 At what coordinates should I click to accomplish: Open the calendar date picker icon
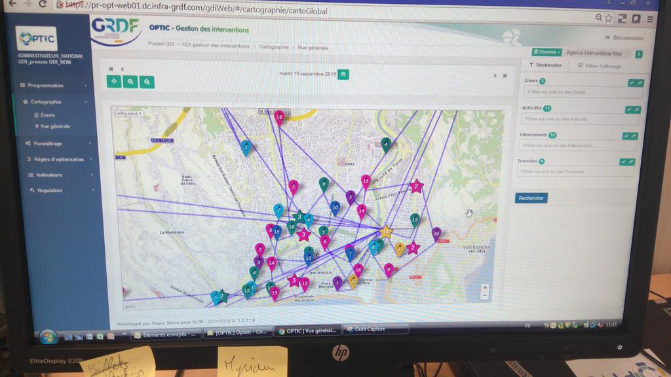click(x=345, y=74)
